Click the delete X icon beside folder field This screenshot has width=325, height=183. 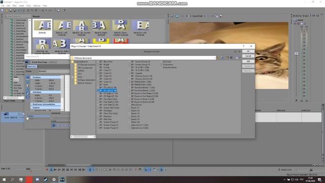click(232, 58)
